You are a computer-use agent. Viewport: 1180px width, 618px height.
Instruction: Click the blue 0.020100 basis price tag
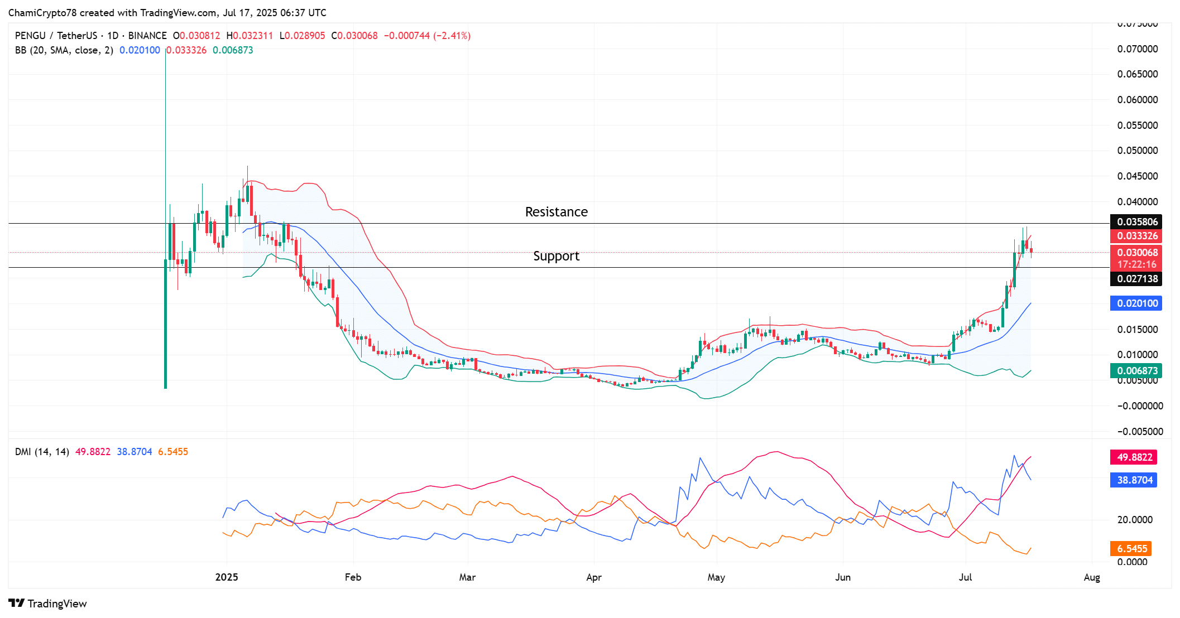point(1136,303)
